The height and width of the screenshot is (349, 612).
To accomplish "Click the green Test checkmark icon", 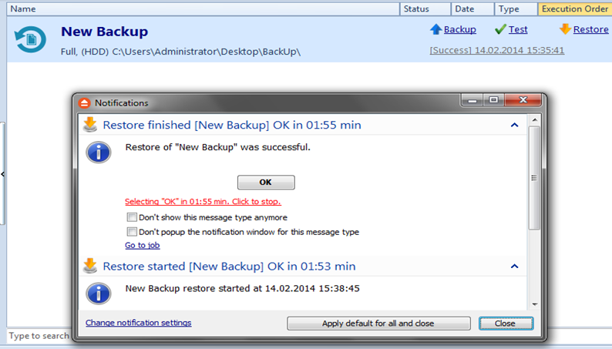I will [500, 29].
